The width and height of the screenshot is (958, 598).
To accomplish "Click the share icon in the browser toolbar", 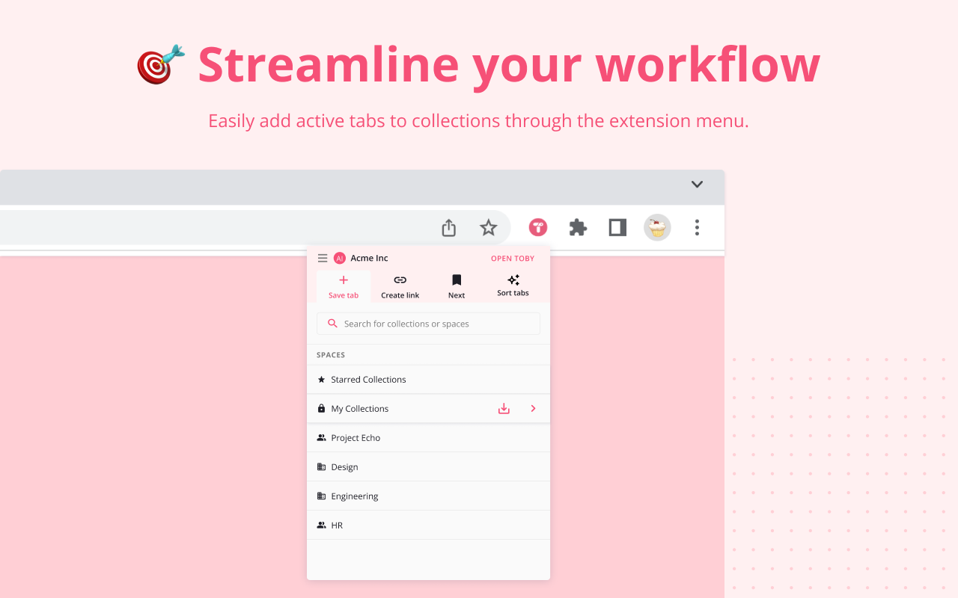I will pos(448,227).
